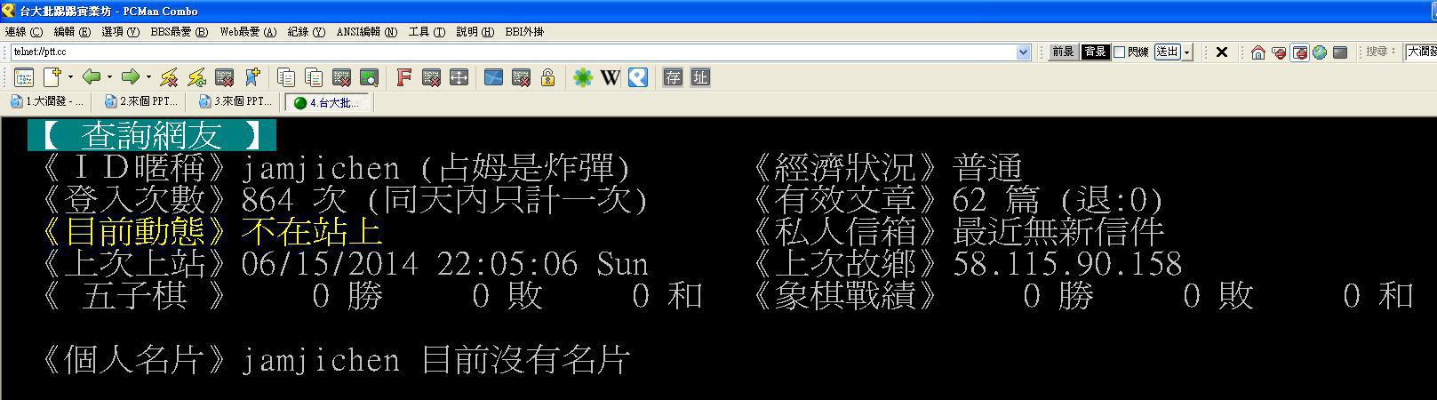Viewport: 1437px width, 400px height.
Task: Open the BBI外掛 menu
Action: click(524, 32)
